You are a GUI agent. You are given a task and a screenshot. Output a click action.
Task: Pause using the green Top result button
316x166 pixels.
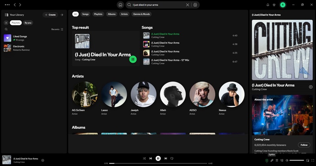click(133, 59)
